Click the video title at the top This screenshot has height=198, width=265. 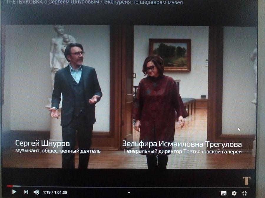[x=95, y=2]
